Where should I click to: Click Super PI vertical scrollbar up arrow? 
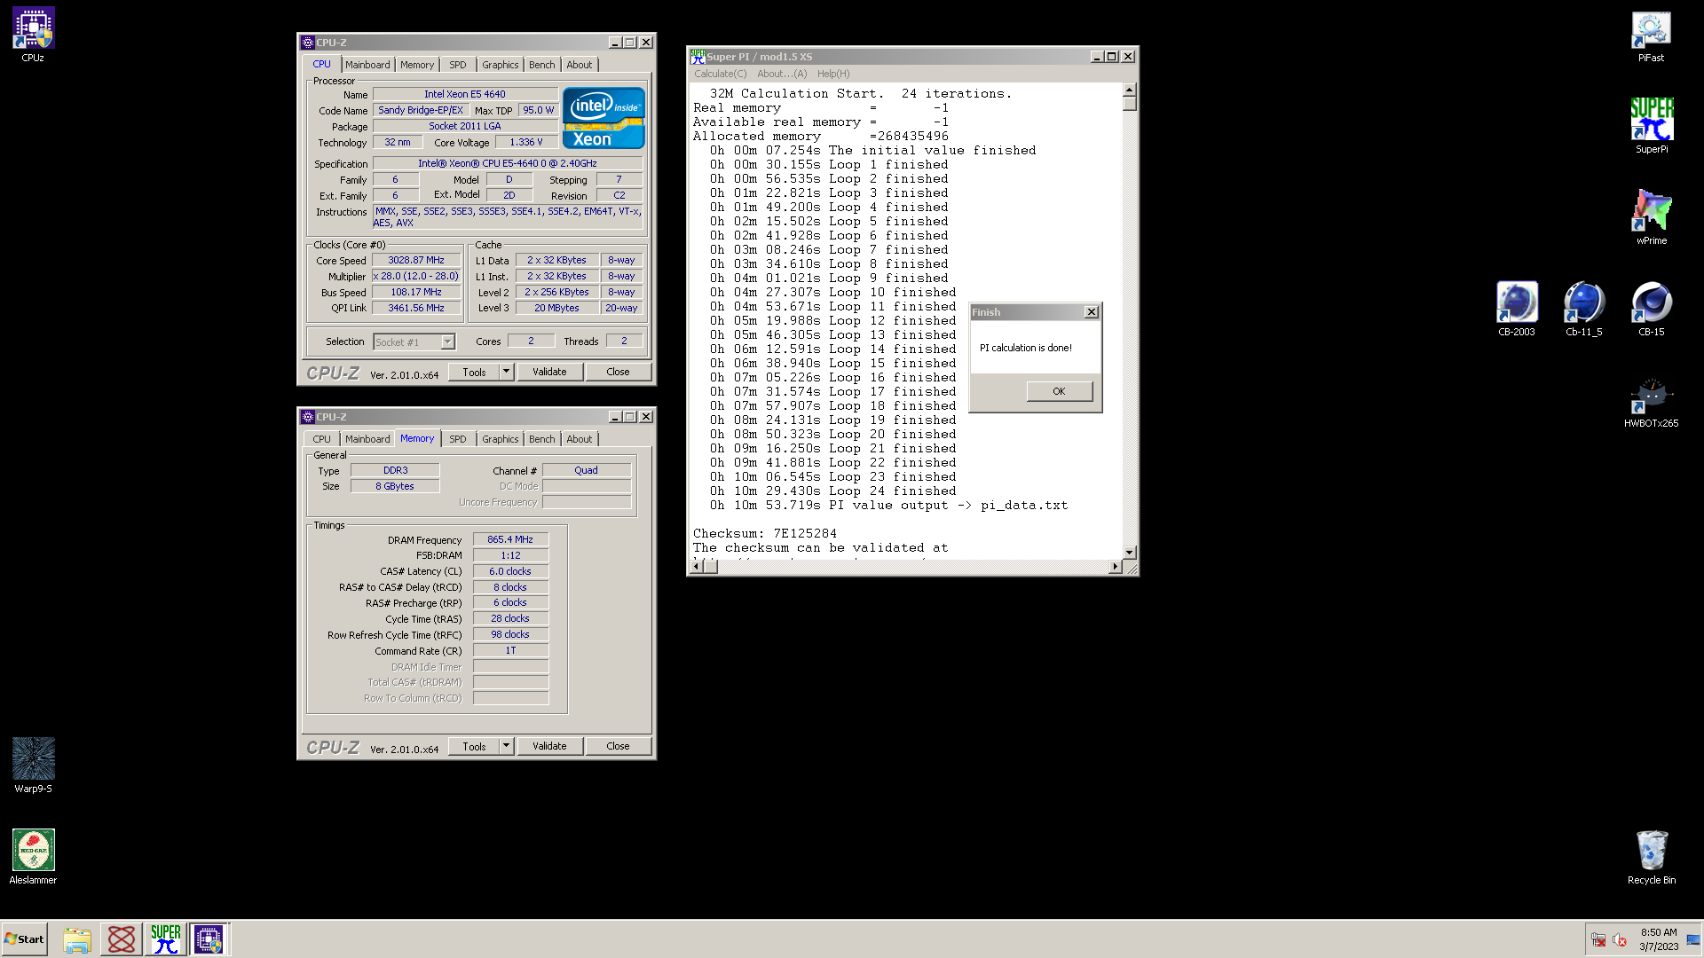(x=1129, y=90)
